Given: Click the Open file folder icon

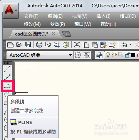Looking at the screenshot, I should pos(19,45).
